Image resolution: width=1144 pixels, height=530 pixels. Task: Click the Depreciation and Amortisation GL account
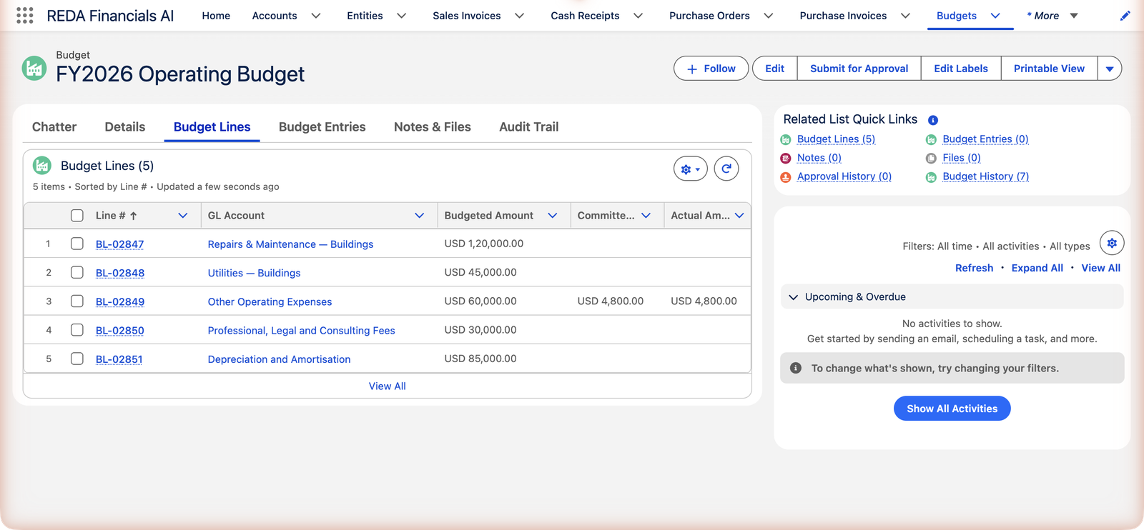(280, 359)
